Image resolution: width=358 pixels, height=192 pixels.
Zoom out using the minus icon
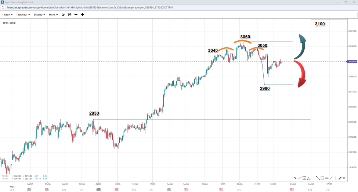pyautogui.click(x=76, y=15)
